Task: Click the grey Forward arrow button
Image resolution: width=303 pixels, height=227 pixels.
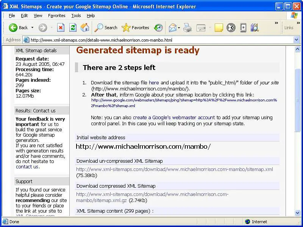Action: pos(43,28)
